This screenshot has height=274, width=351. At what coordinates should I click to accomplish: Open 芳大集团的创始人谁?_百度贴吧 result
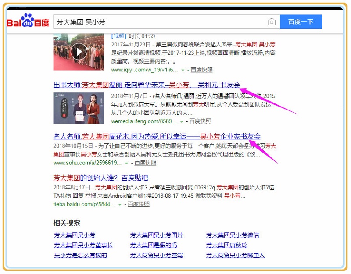(100, 178)
